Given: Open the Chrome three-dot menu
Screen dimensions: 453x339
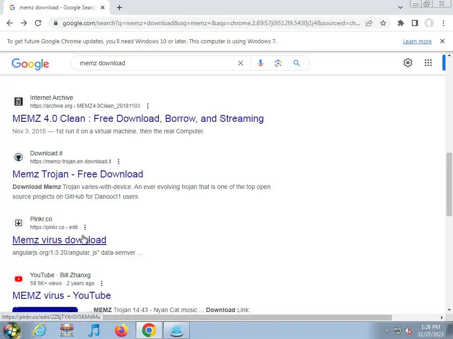Looking at the screenshot, I should click(443, 23).
